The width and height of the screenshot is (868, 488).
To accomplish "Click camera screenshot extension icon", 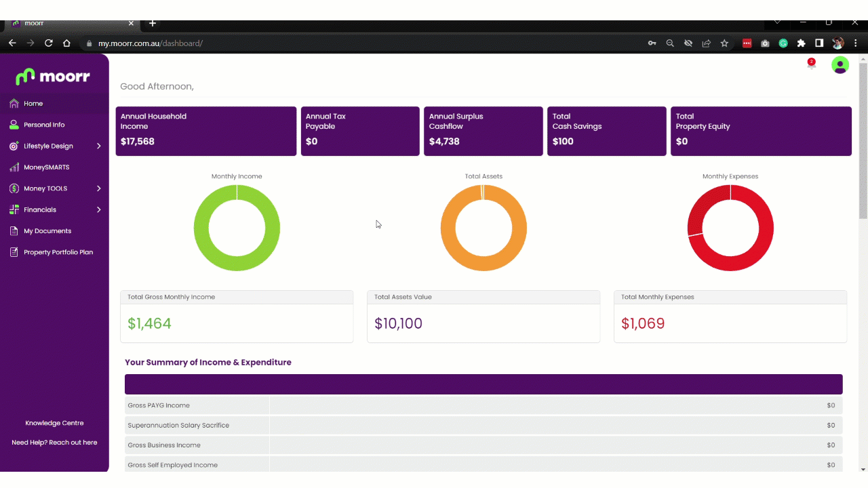I will pos(765,43).
